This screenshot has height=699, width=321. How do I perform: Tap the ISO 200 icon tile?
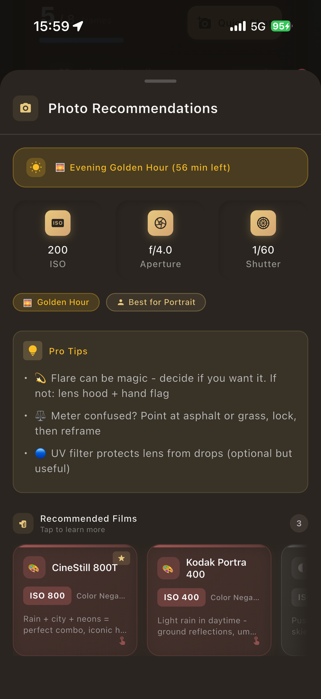pyautogui.click(x=58, y=223)
